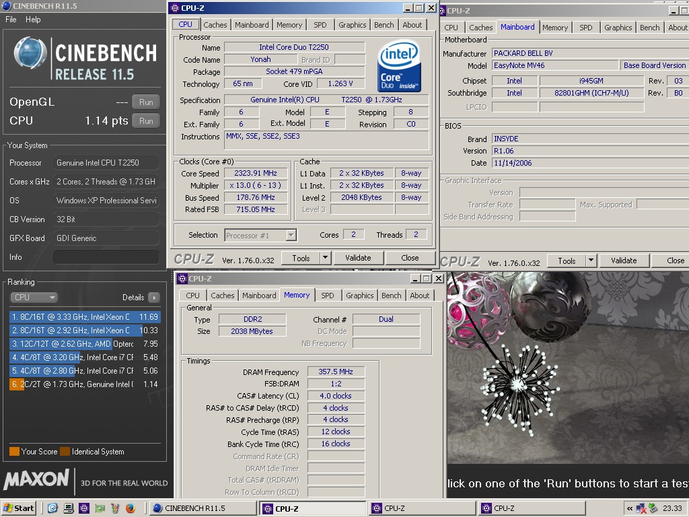Switch to Mainboard tab in front CPU-Z window
The width and height of the screenshot is (689, 517).
tap(252, 25)
